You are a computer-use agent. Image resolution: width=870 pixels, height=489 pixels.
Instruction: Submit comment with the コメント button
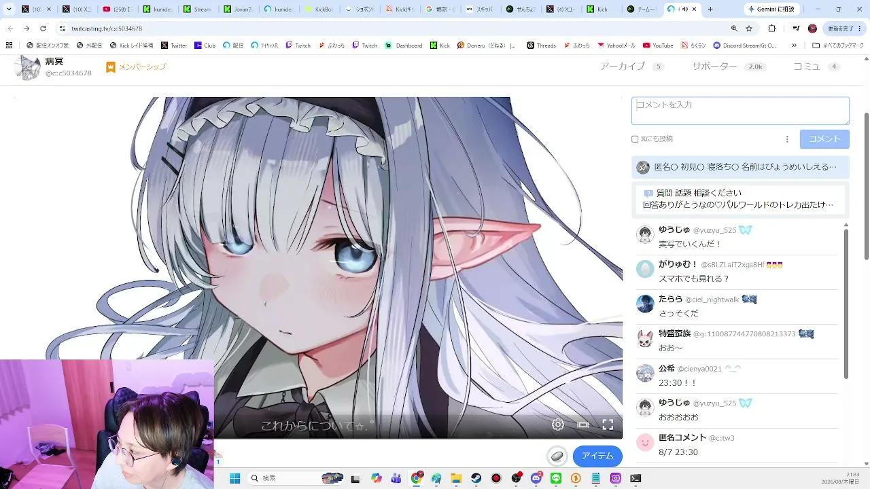click(x=824, y=139)
